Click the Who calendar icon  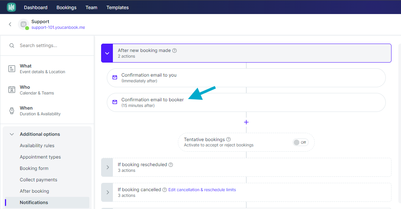pyautogui.click(x=12, y=90)
